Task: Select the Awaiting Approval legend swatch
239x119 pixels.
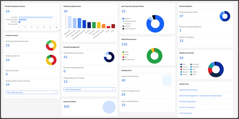Action: [x=123, y=21]
